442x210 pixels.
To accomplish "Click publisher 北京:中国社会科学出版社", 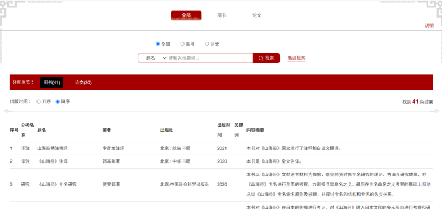I will (185, 185).
